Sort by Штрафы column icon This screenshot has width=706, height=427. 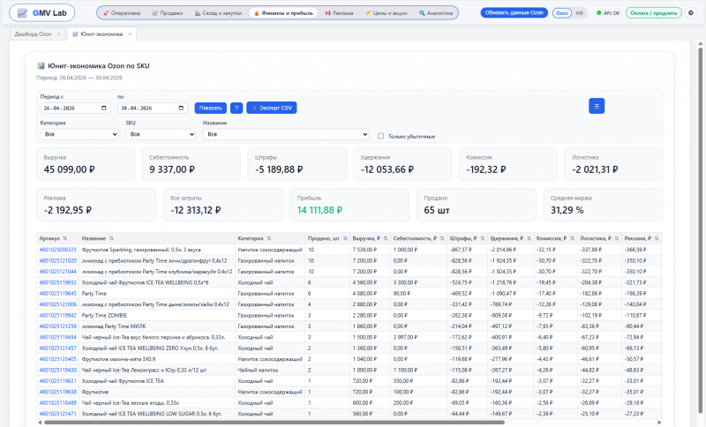click(482, 238)
